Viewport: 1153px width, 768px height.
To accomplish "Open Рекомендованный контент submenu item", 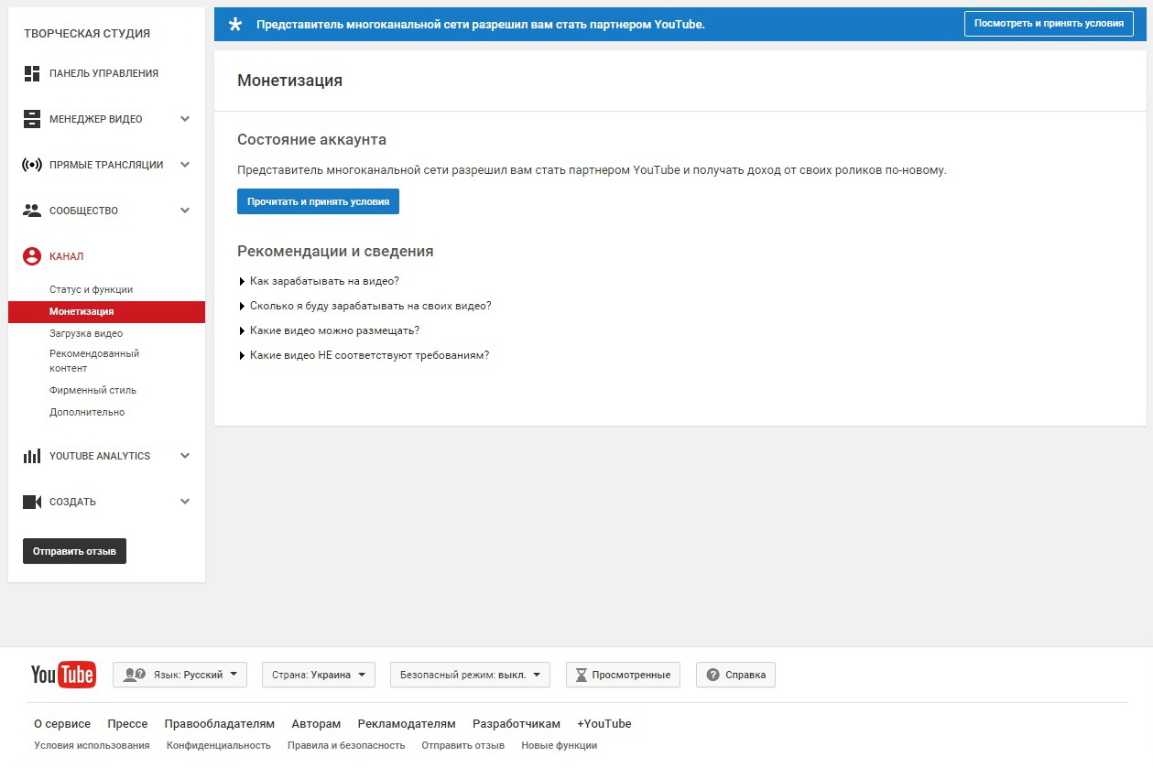I will coord(94,361).
